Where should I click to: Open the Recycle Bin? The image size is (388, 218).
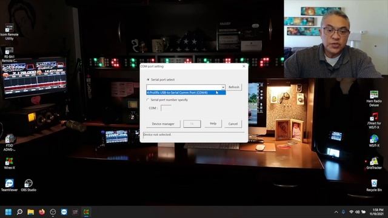tap(374, 185)
